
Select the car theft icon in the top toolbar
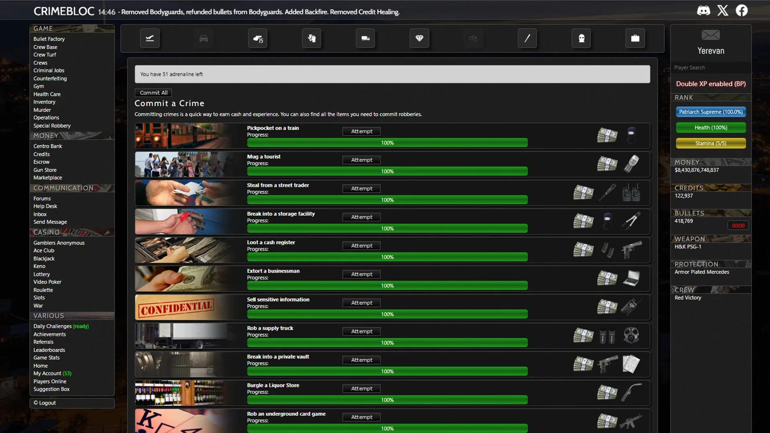(203, 38)
